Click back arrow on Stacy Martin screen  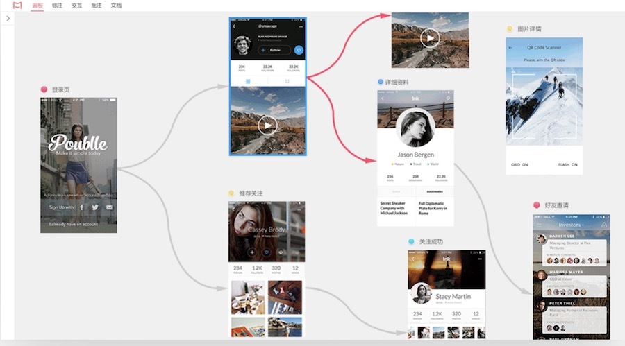413,259
